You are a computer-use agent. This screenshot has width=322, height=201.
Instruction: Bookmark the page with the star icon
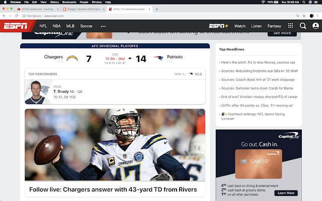pyautogui.click(x=304, y=16)
